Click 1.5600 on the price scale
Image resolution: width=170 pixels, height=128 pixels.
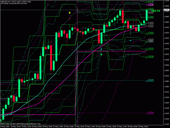point(166,65)
